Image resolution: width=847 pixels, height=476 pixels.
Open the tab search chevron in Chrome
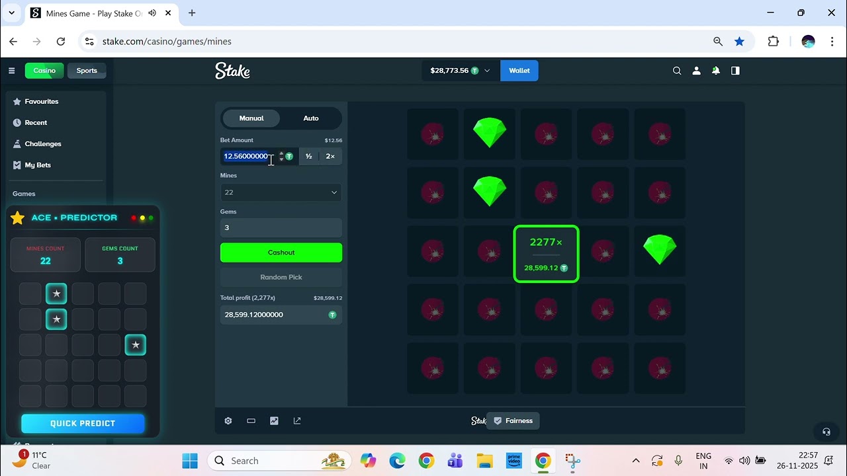coord(11,13)
